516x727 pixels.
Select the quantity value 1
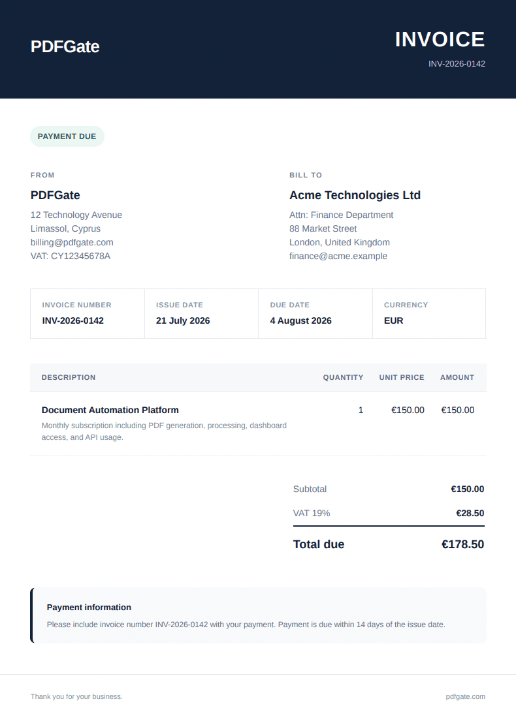[361, 410]
